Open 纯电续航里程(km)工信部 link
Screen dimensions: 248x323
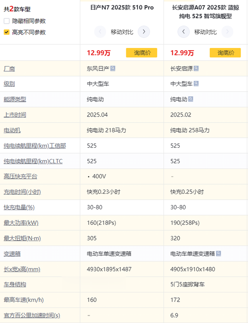pyautogui.click(x=35, y=145)
